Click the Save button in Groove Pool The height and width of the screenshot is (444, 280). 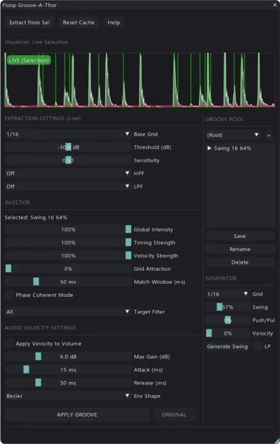click(240, 236)
